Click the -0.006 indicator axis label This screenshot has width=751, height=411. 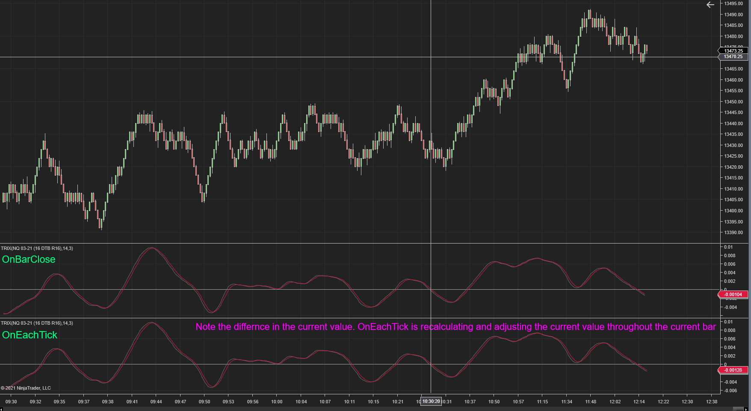730,390
